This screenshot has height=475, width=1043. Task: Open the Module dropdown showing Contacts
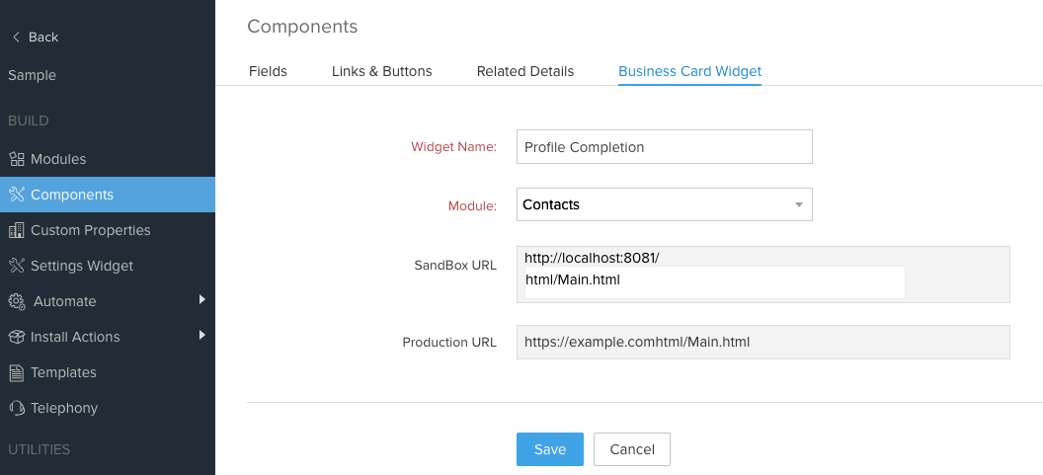(664, 204)
